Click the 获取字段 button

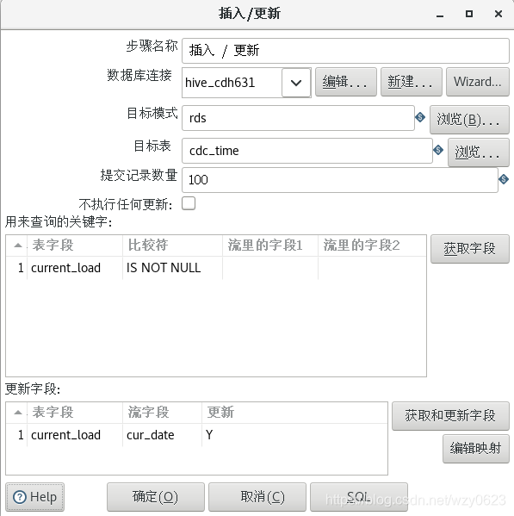pos(469,249)
